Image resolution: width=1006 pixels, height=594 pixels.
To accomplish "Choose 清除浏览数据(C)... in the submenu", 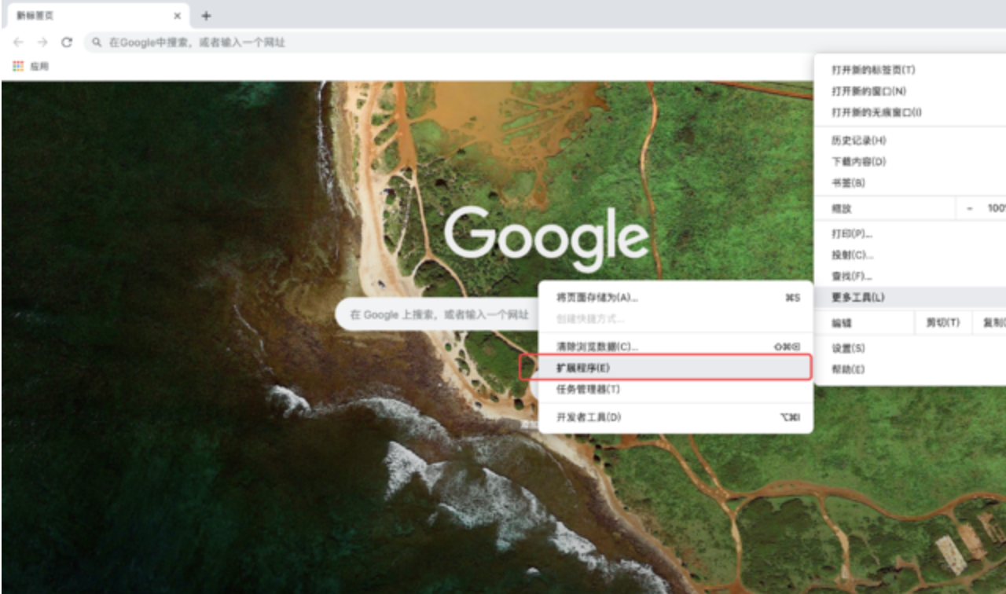I will 676,346.
